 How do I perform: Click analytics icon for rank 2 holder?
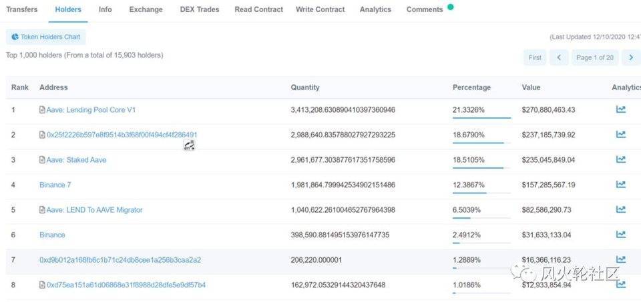(620, 135)
